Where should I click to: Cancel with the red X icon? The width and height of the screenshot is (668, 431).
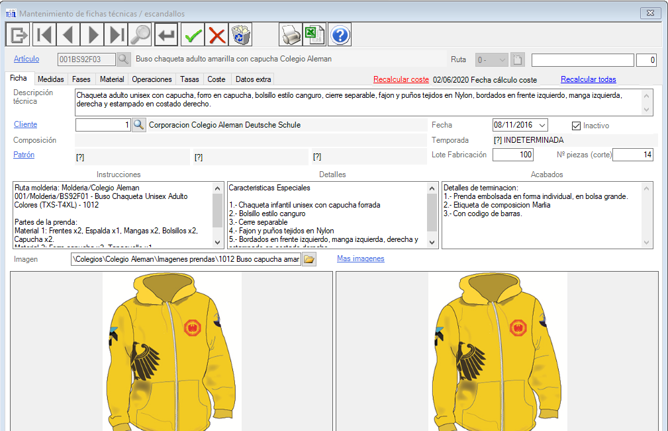(216, 34)
